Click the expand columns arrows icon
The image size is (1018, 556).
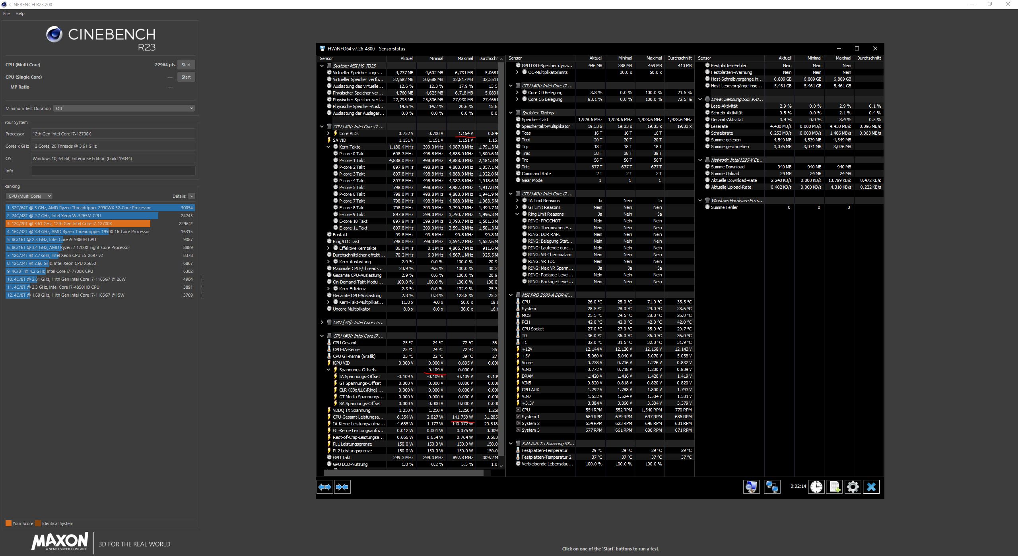coord(325,487)
